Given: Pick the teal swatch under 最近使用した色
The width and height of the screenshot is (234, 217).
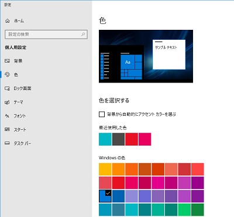Looking at the screenshot, I should (105, 139).
